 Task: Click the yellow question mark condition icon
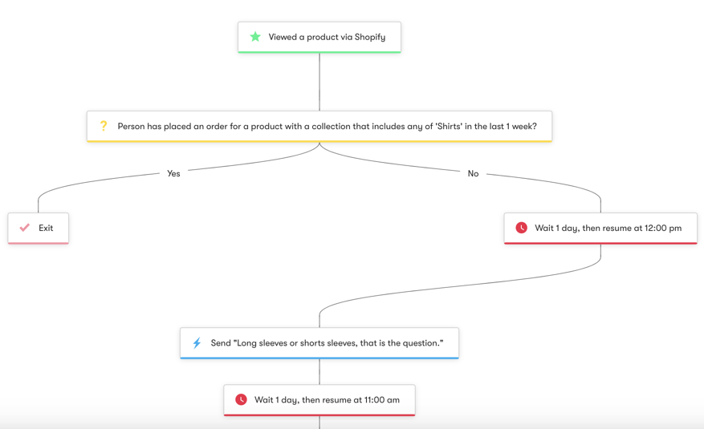pyautogui.click(x=104, y=126)
